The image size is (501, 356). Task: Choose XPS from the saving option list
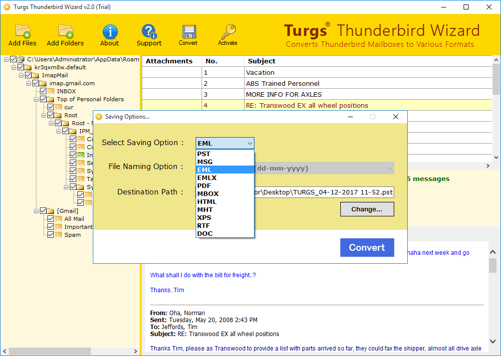coord(225,218)
